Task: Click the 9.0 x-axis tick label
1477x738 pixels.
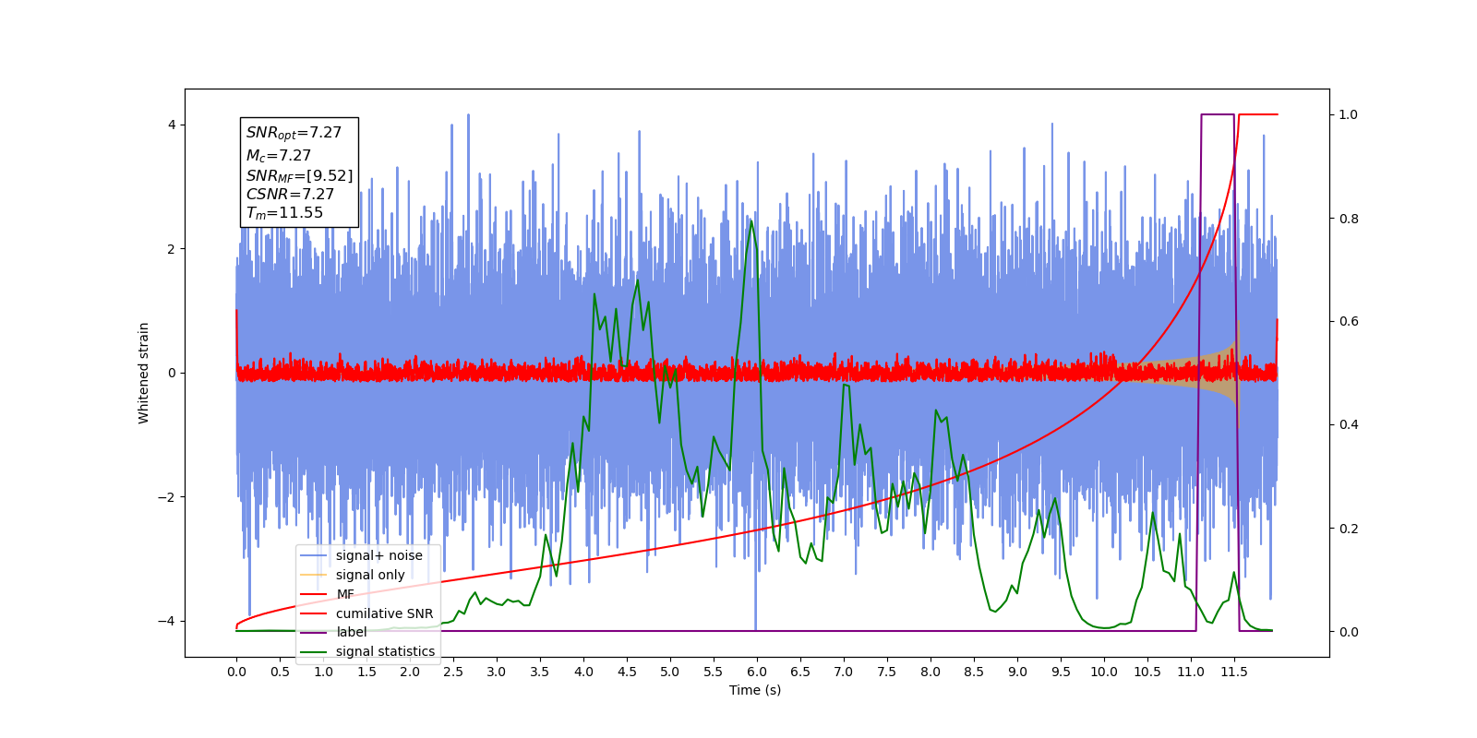Action: 1017,672
